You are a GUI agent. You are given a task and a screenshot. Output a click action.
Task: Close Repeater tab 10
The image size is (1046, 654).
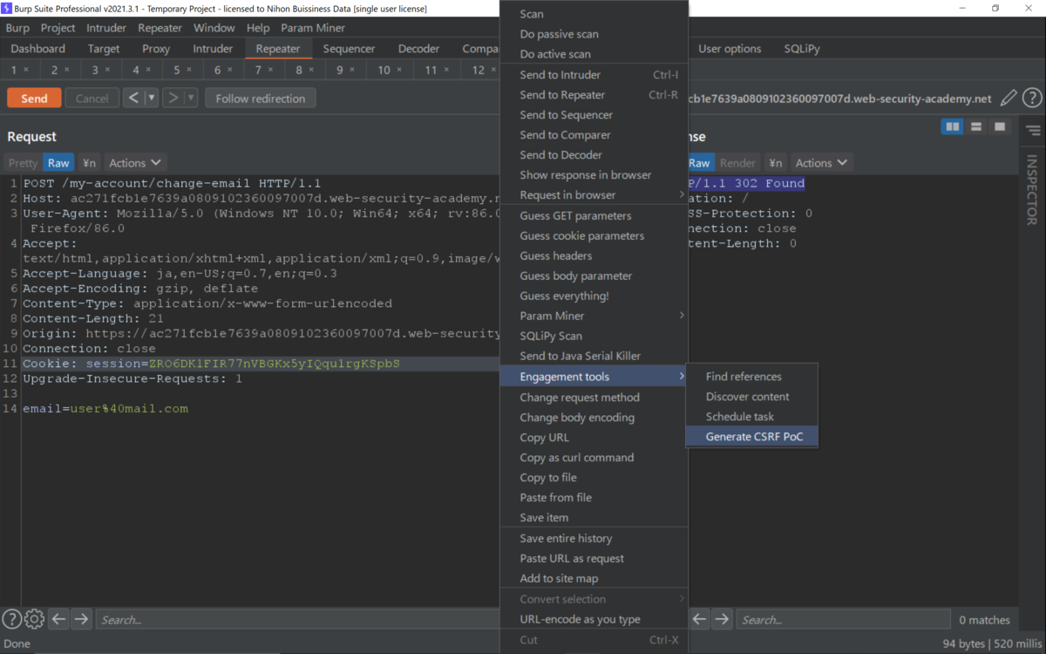click(398, 70)
